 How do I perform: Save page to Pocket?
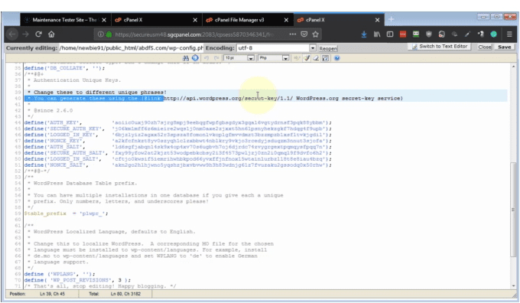pyautogui.click(x=304, y=34)
